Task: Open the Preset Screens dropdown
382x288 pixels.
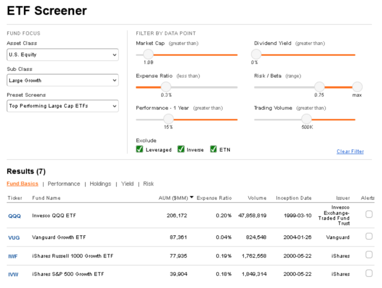Action: (x=63, y=106)
